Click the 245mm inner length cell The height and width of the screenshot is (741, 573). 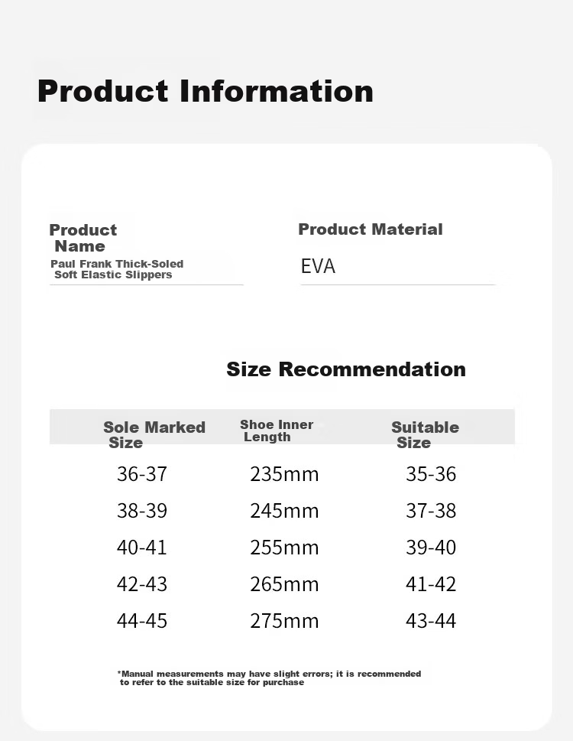pos(285,511)
